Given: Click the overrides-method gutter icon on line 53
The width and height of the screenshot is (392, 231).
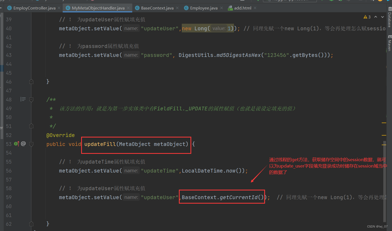Looking at the screenshot, I should [16, 144].
